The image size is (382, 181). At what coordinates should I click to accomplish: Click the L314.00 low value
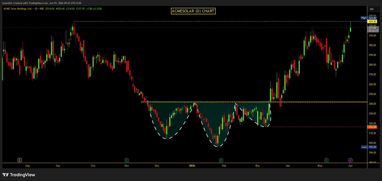70,8
